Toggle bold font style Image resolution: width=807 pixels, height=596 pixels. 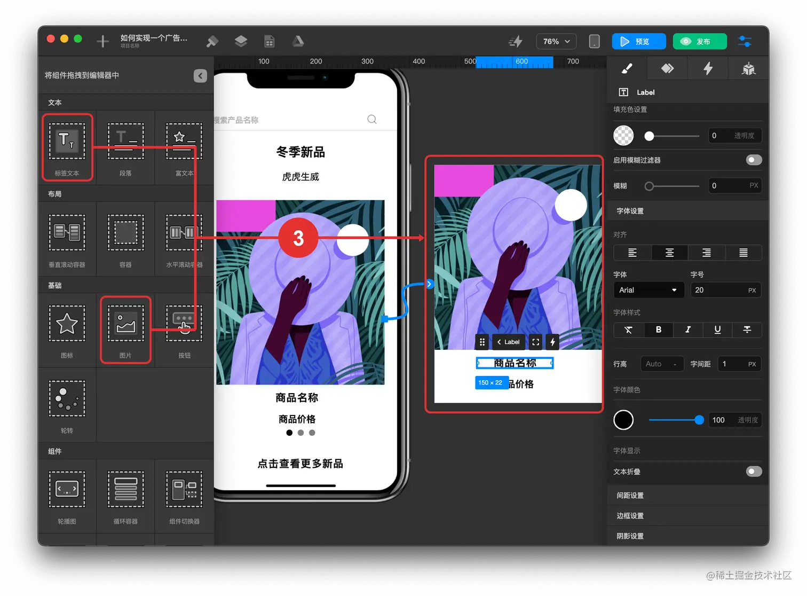[658, 330]
